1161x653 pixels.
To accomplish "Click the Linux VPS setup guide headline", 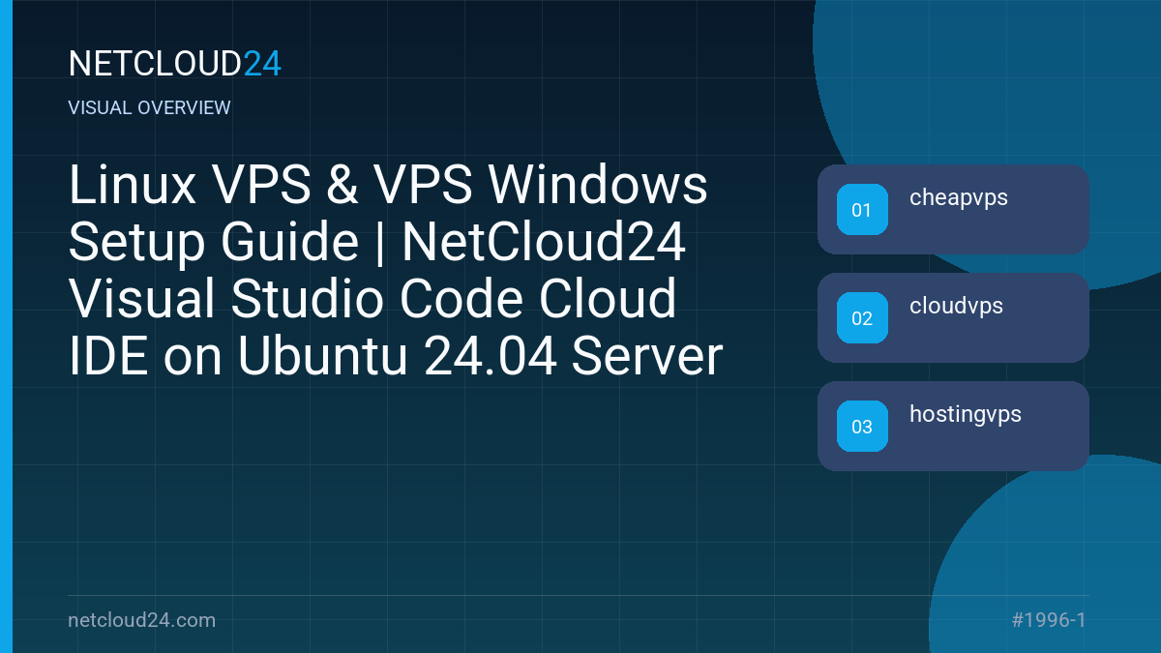I will point(396,272).
